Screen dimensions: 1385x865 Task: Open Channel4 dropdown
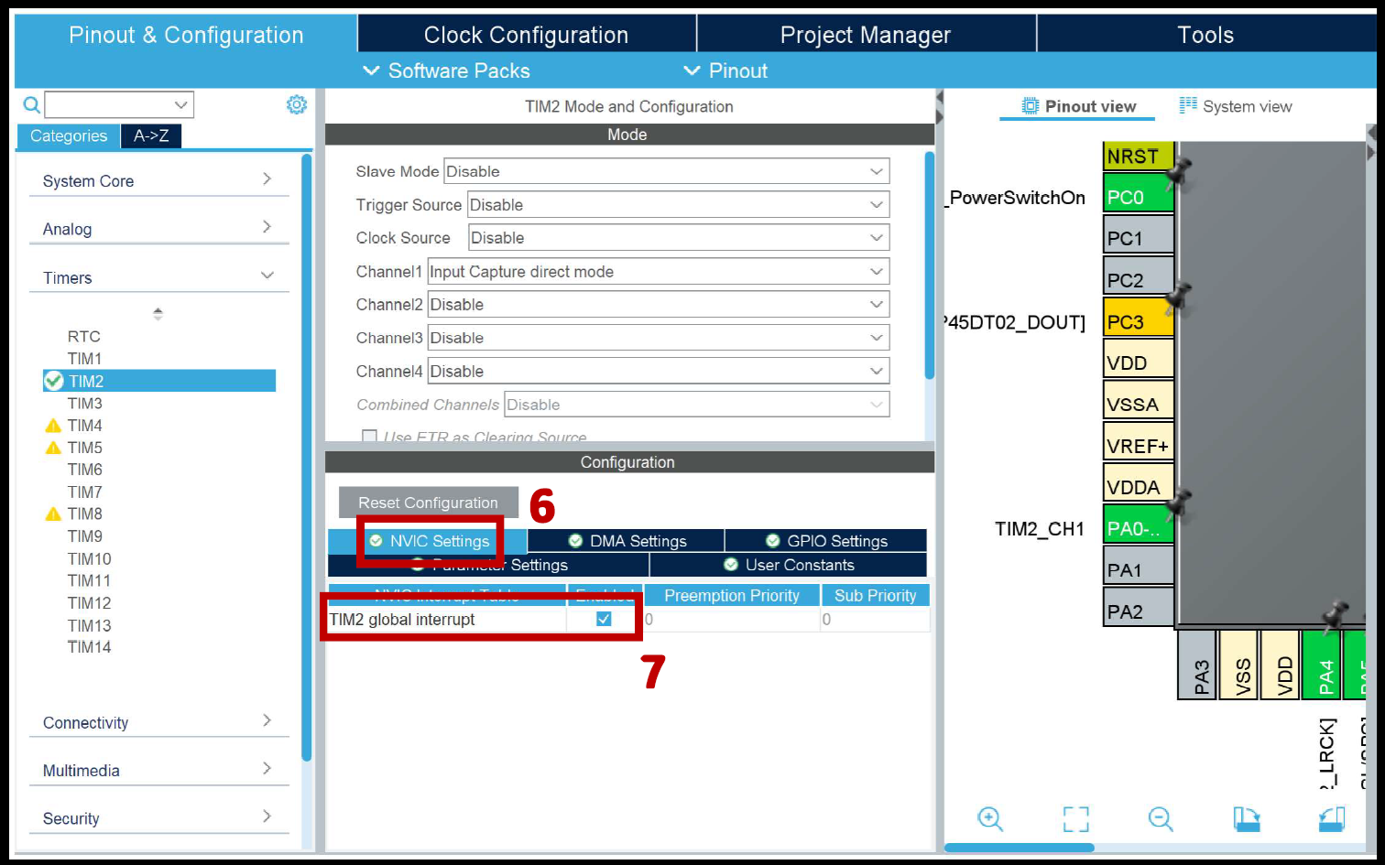click(658, 372)
